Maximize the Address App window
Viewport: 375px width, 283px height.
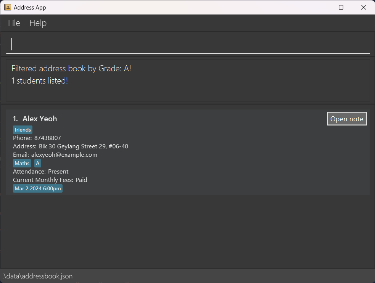(341, 7)
